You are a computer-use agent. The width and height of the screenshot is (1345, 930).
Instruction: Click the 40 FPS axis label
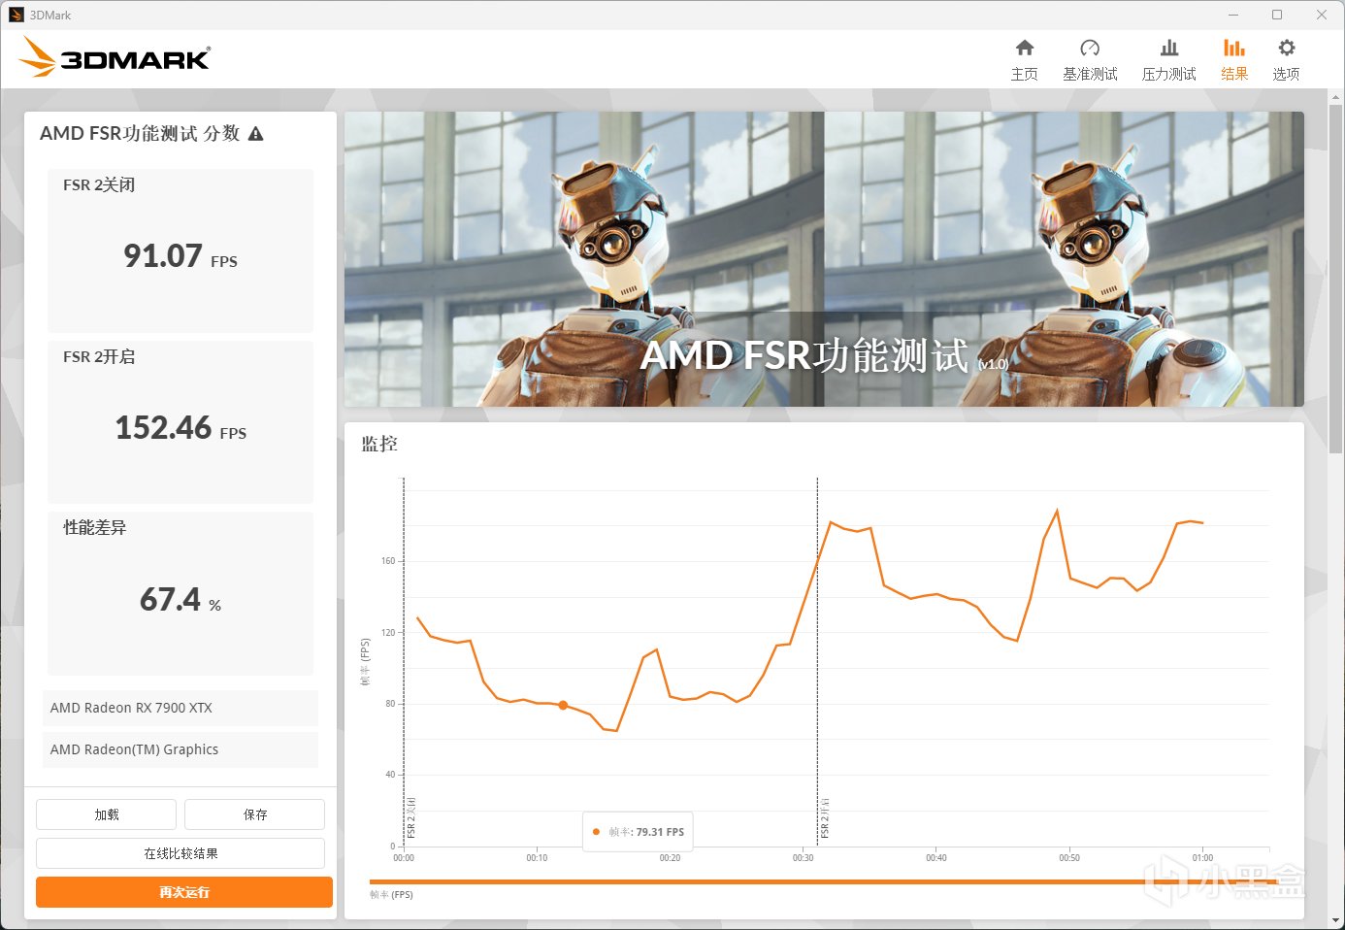(x=390, y=775)
